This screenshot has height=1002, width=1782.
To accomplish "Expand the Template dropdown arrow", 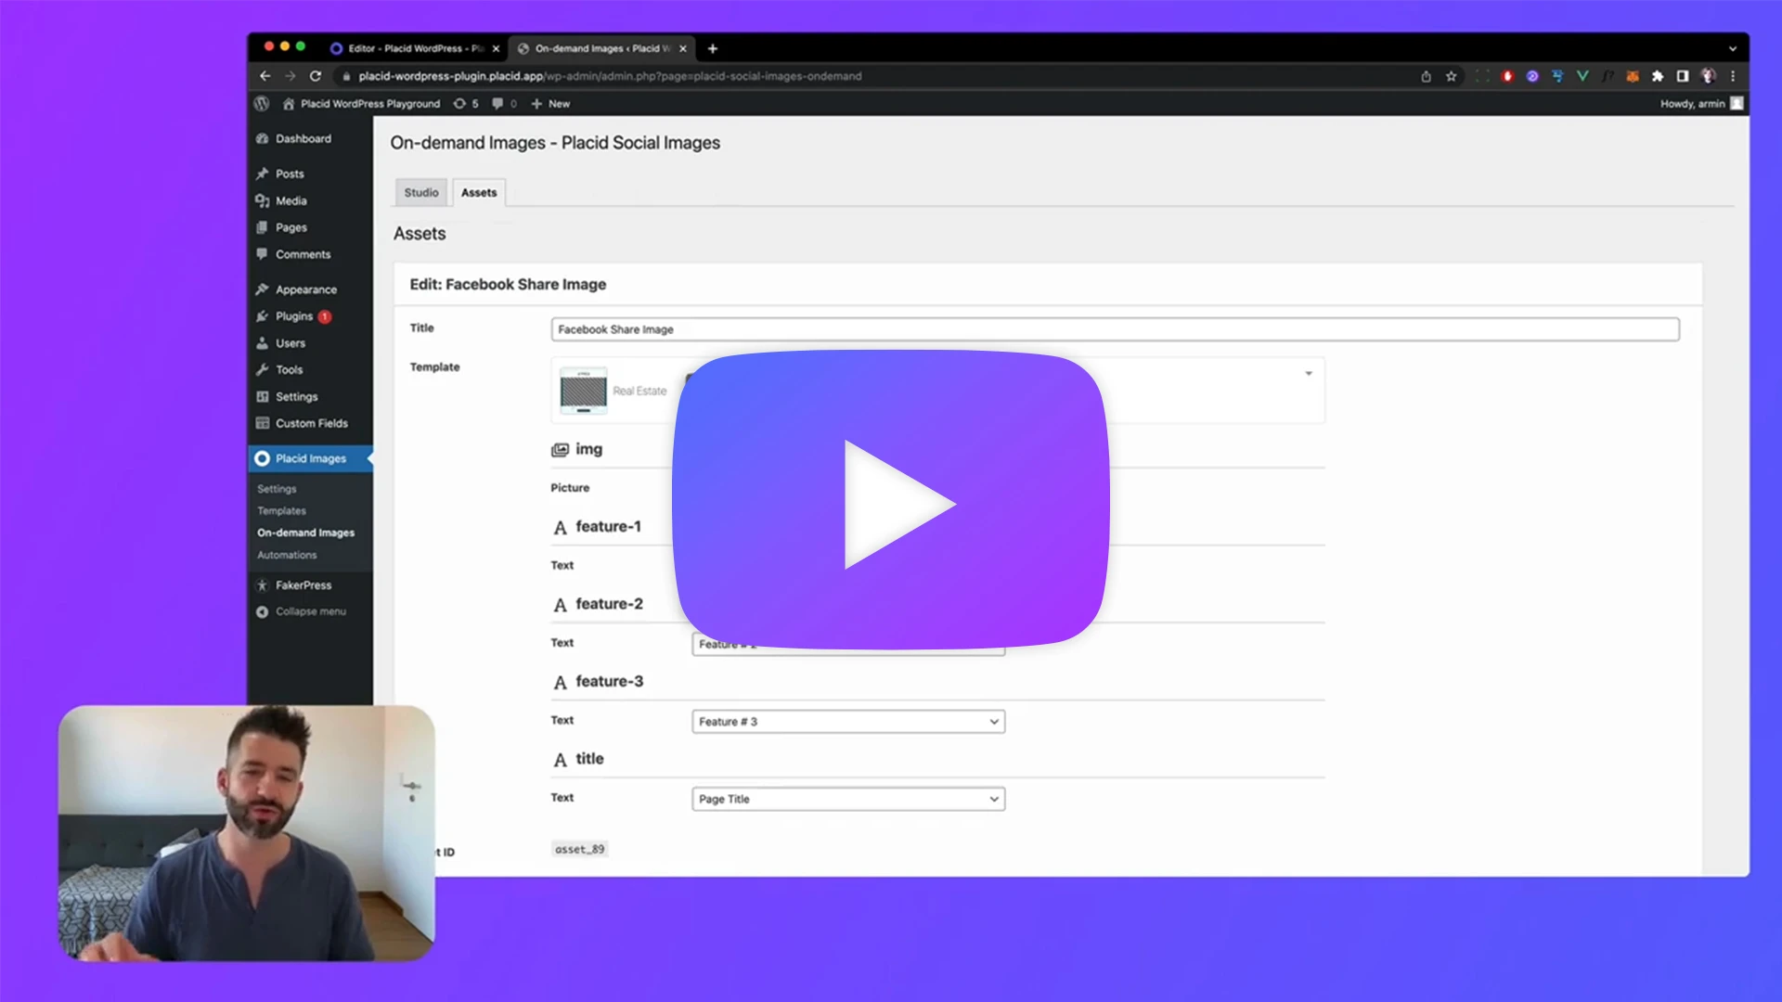I will (x=1309, y=374).
